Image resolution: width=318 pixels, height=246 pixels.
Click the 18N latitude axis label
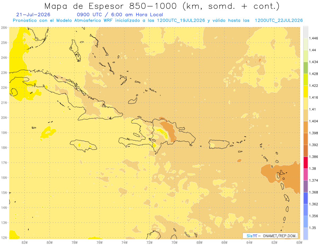[x=4, y=148]
